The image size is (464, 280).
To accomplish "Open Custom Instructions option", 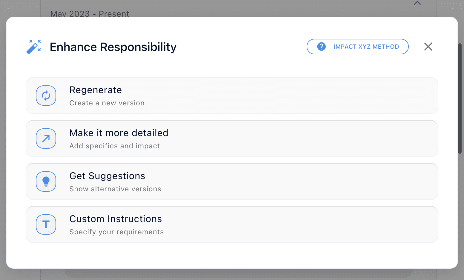I will [x=116, y=219].
